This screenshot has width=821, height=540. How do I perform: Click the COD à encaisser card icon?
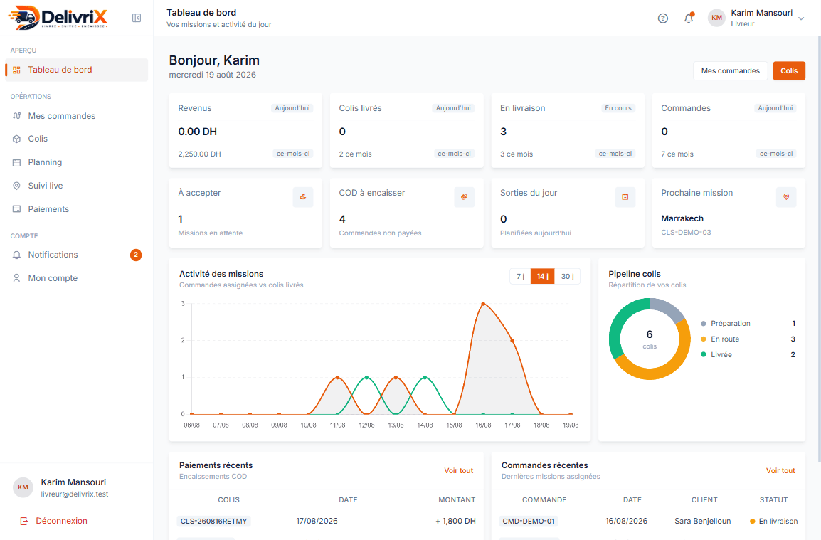pos(464,197)
